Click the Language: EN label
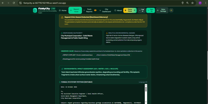Screen dimensions: 208x104 coord(143,82)
